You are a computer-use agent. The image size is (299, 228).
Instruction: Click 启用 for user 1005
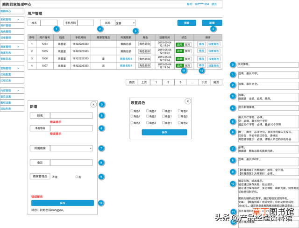tap(179, 51)
